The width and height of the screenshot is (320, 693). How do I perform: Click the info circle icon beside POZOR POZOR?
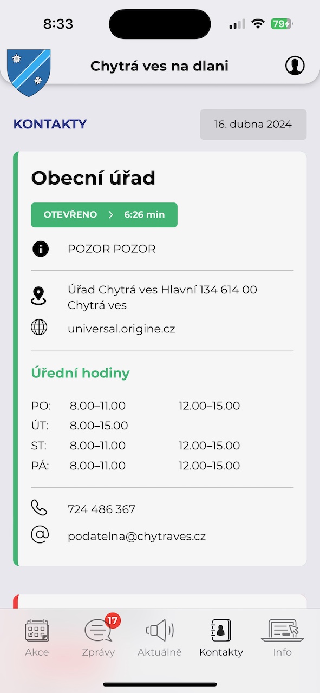point(41,249)
